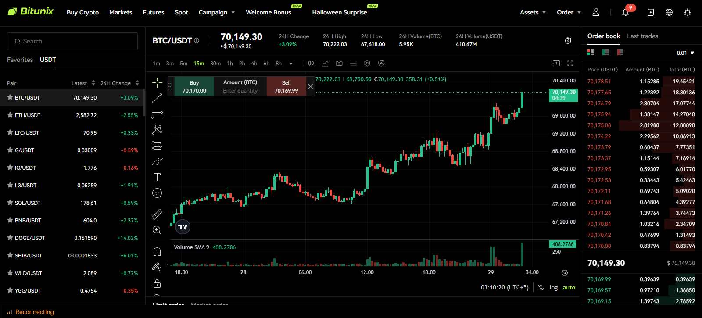
Task: Expand the Campaign menu
Action: click(217, 12)
